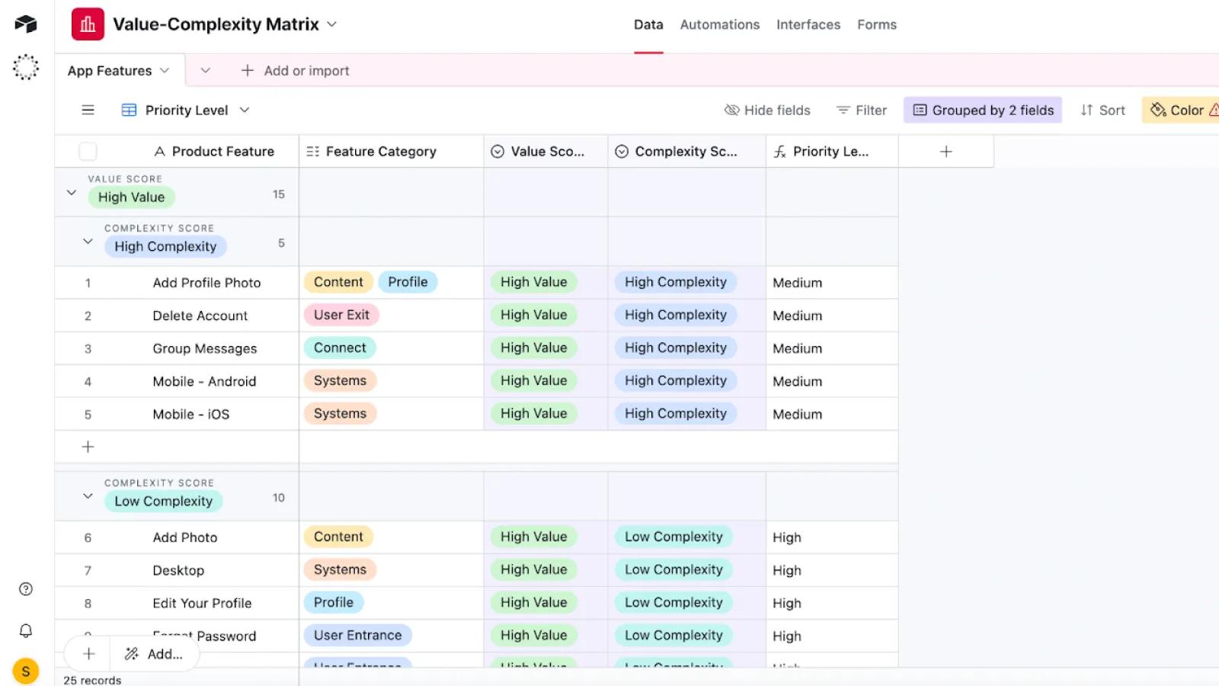Click the User Entrance tag in Password row
This screenshot has width=1219, height=686.
point(357,635)
